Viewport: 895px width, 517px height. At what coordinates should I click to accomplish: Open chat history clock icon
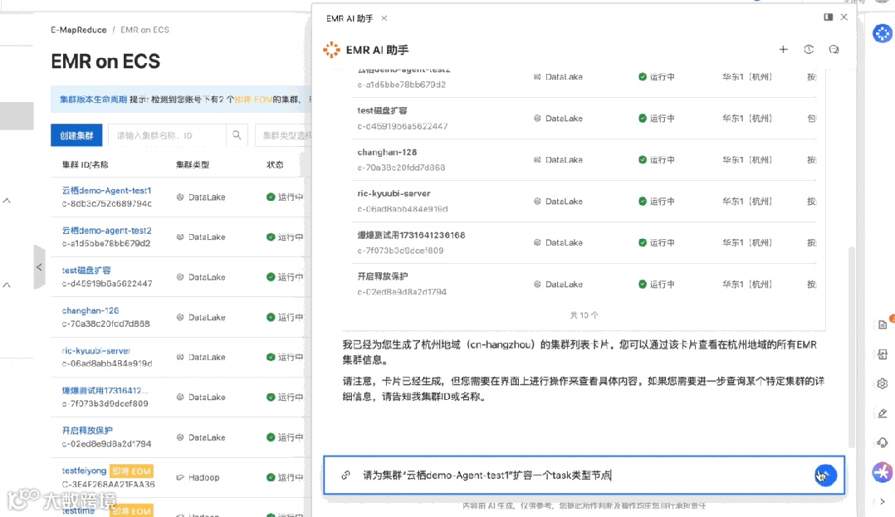tap(809, 50)
